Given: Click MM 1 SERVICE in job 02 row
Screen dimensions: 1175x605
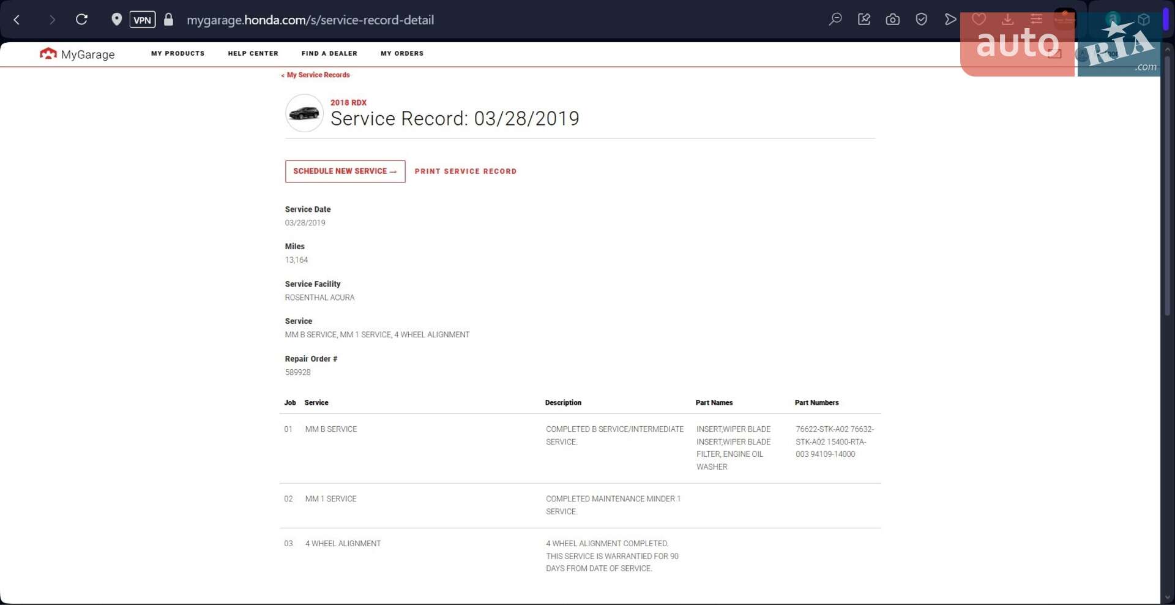Looking at the screenshot, I should pos(331,499).
